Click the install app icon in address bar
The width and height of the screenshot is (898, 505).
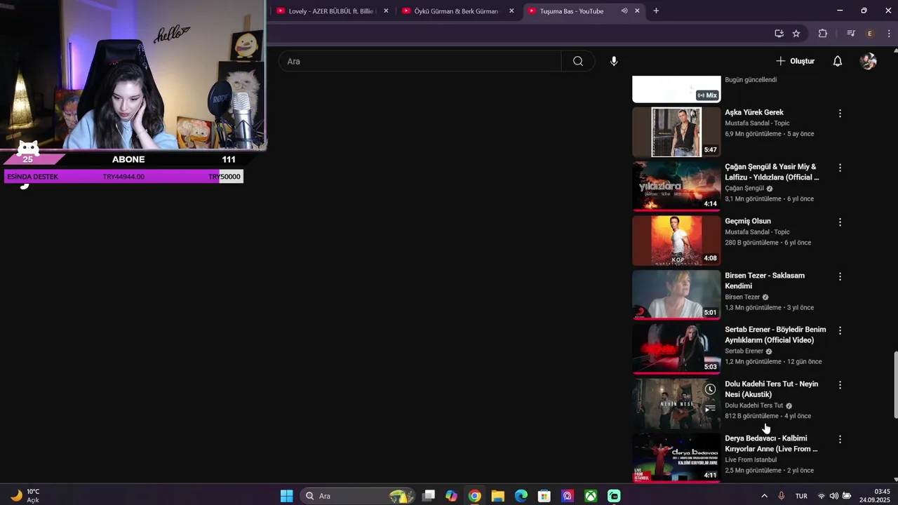[x=779, y=33]
